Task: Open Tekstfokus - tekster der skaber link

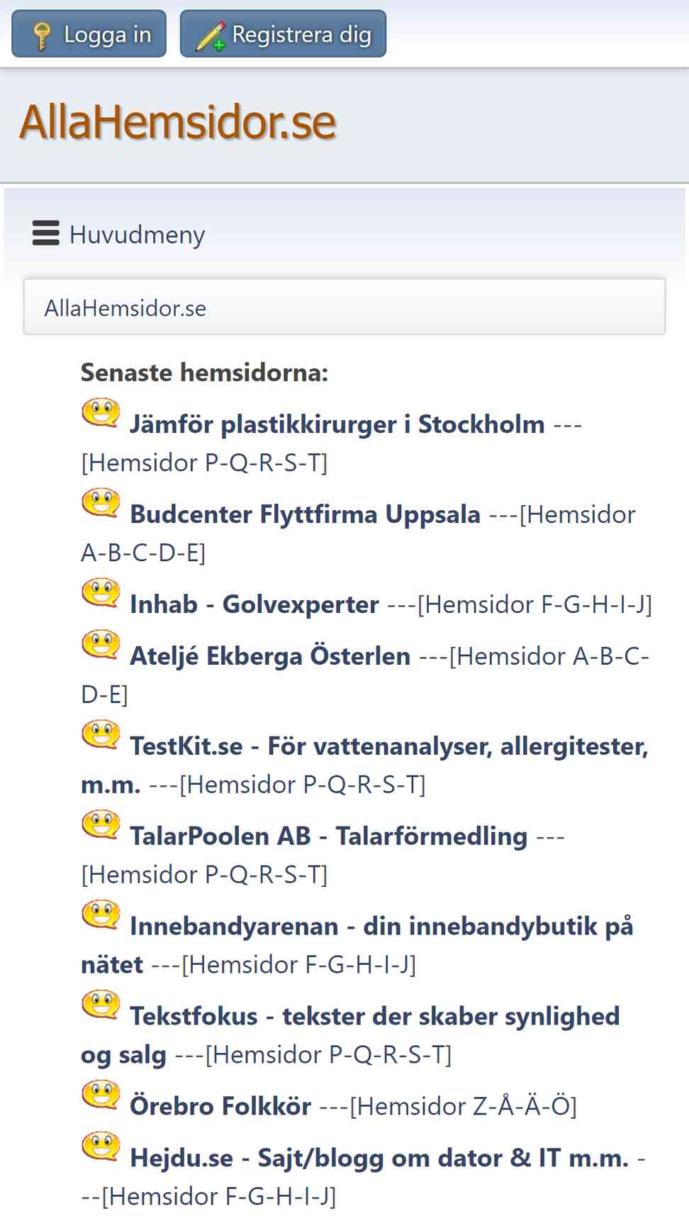Action: point(350,1035)
